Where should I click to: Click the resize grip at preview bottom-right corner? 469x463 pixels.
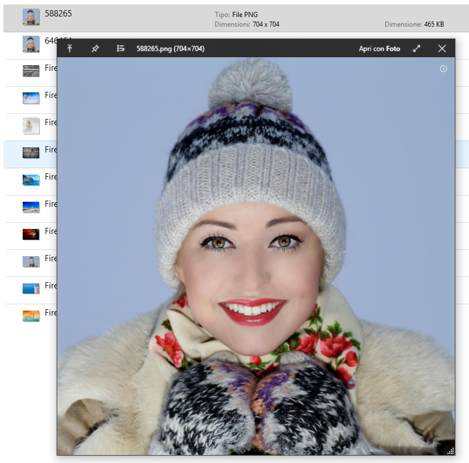pos(451,451)
